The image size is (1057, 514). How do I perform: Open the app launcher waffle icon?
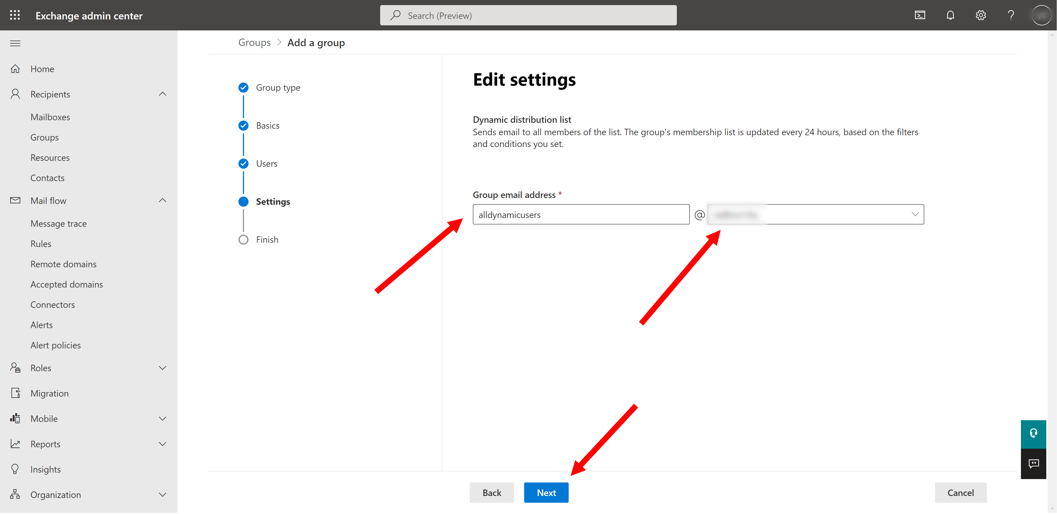[x=15, y=15]
